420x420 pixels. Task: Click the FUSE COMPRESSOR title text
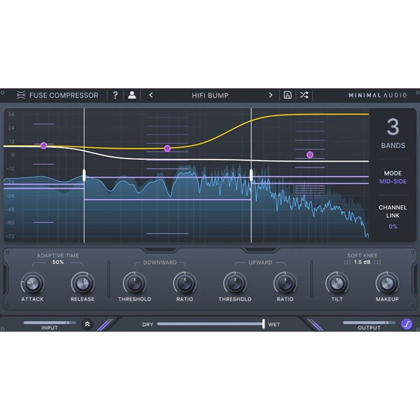64,96
